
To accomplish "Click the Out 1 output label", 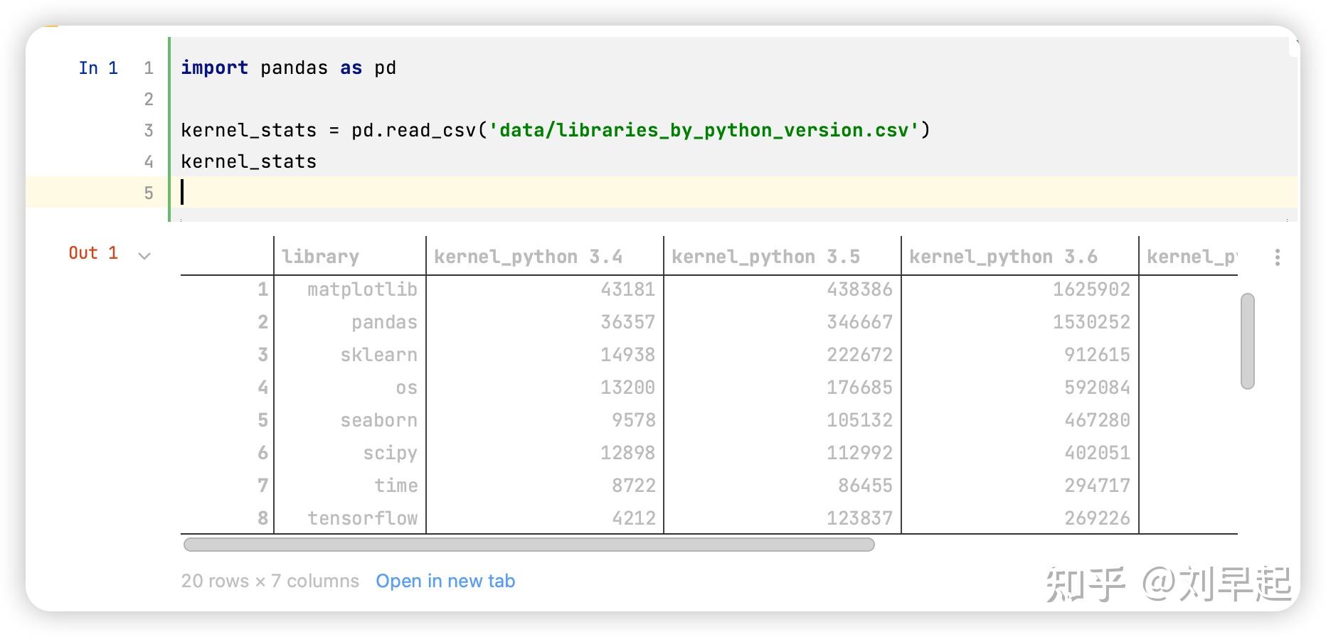I will (x=93, y=253).
